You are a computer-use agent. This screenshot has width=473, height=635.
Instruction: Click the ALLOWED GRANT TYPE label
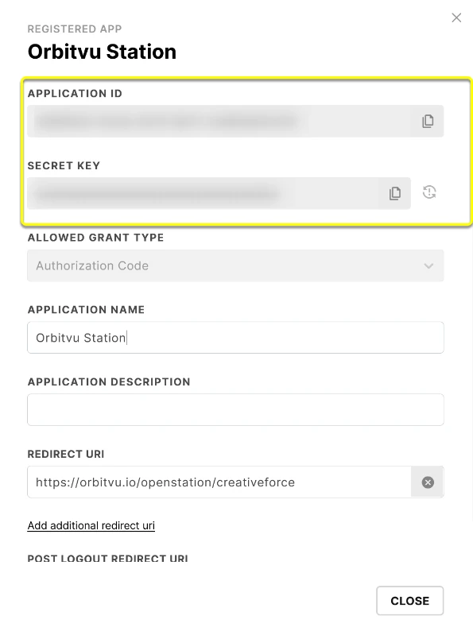(95, 238)
